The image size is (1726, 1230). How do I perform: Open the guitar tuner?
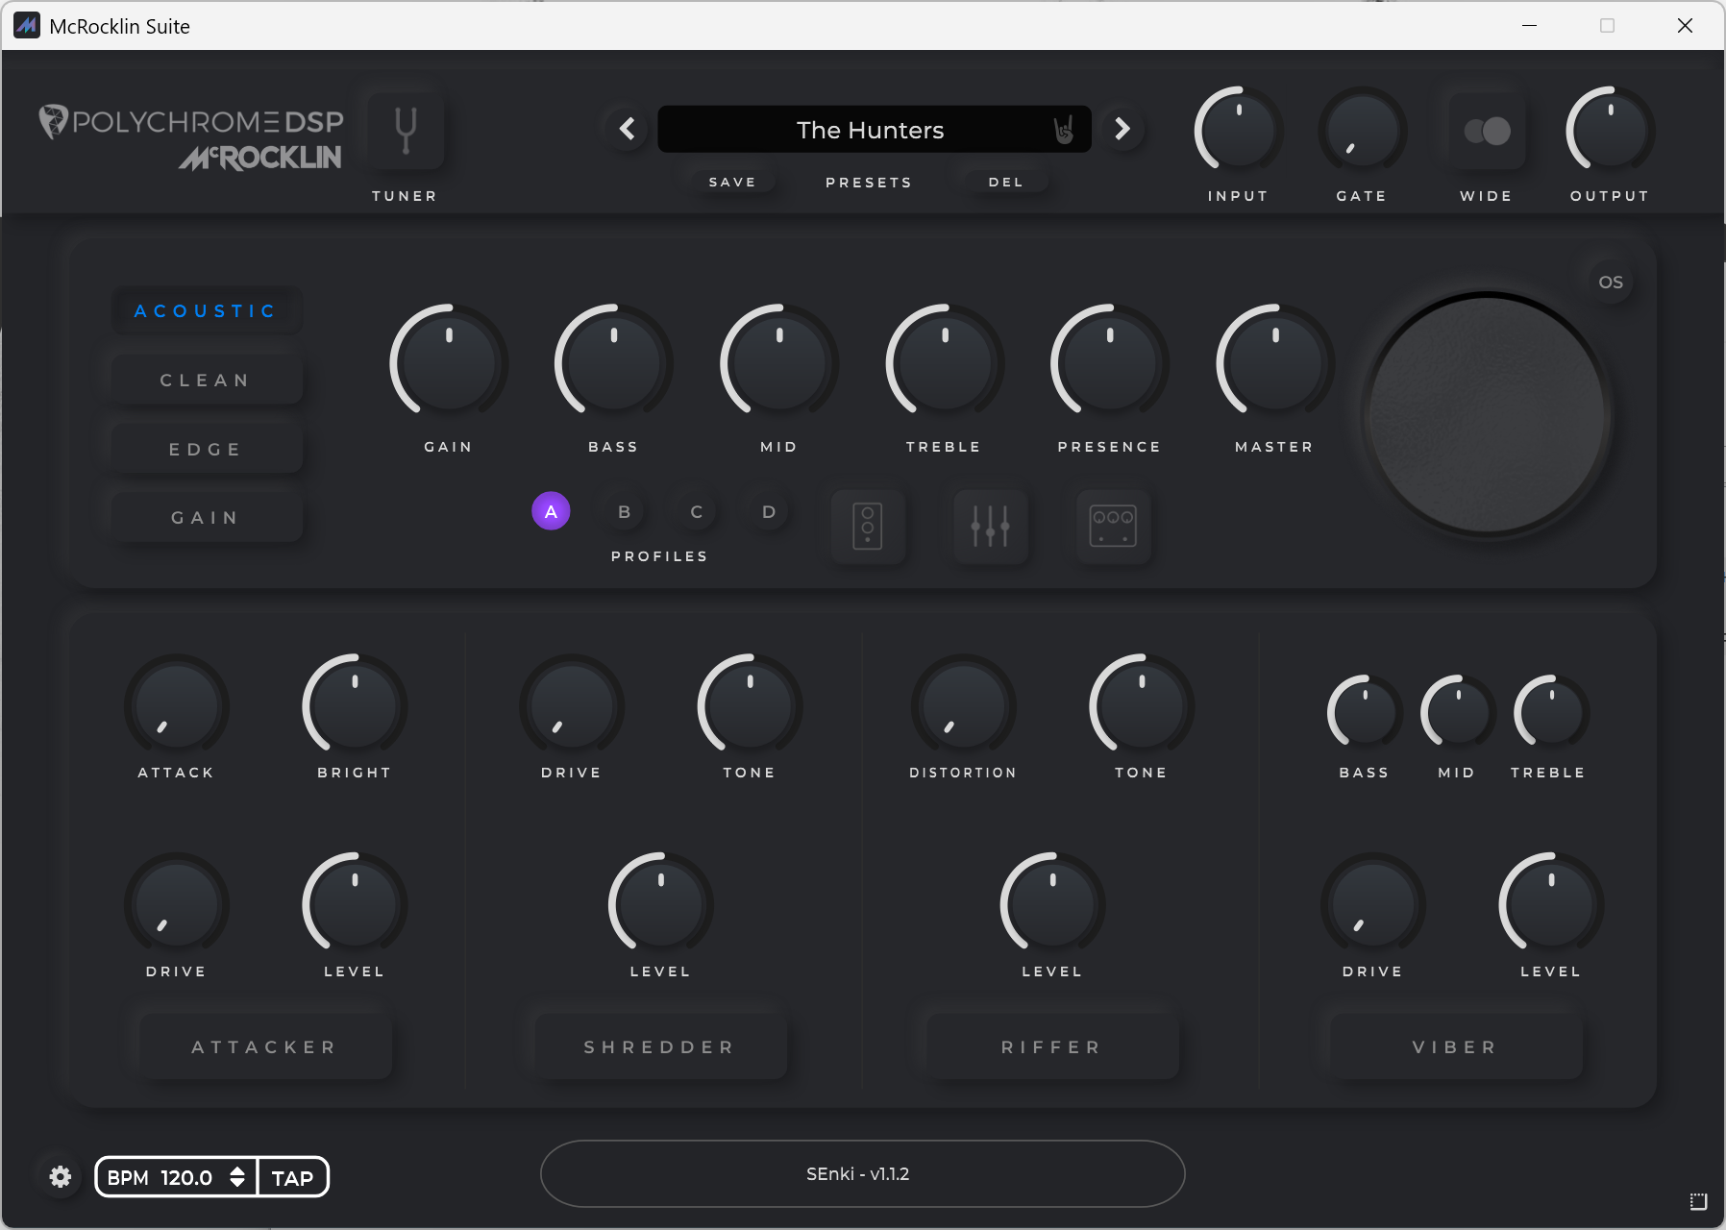404,130
